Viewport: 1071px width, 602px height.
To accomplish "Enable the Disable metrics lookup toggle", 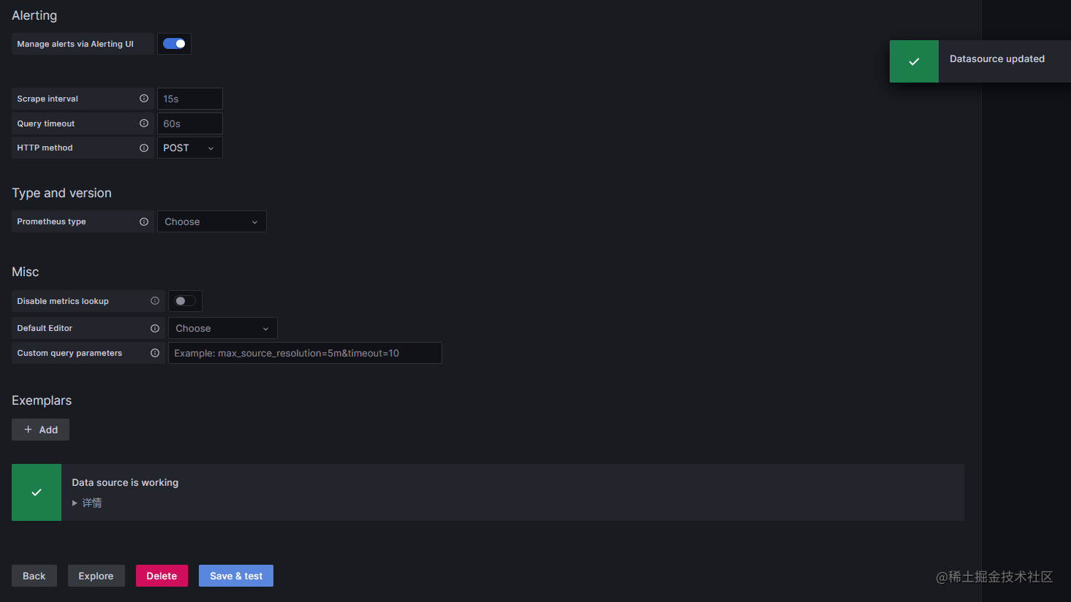I will click(185, 300).
